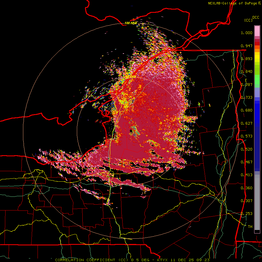Pick the bright green color bar segment
The image size is (262, 262).
pyautogui.click(x=257, y=79)
